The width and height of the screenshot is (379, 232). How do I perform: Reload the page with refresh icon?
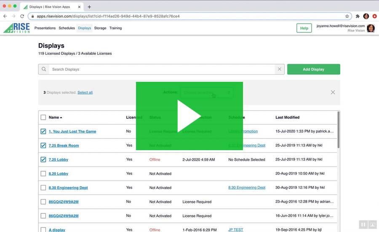22,16
